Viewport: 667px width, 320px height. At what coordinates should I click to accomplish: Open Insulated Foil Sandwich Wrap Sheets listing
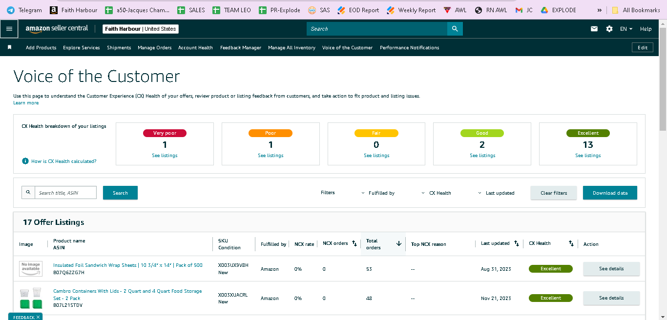[128, 265]
